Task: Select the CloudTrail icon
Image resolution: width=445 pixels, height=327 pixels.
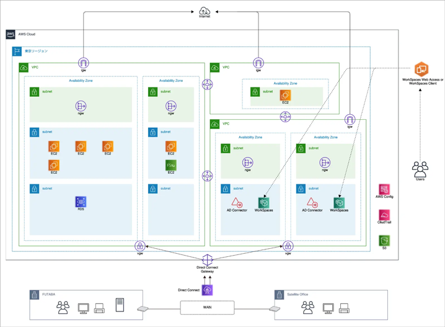Action: (384, 215)
